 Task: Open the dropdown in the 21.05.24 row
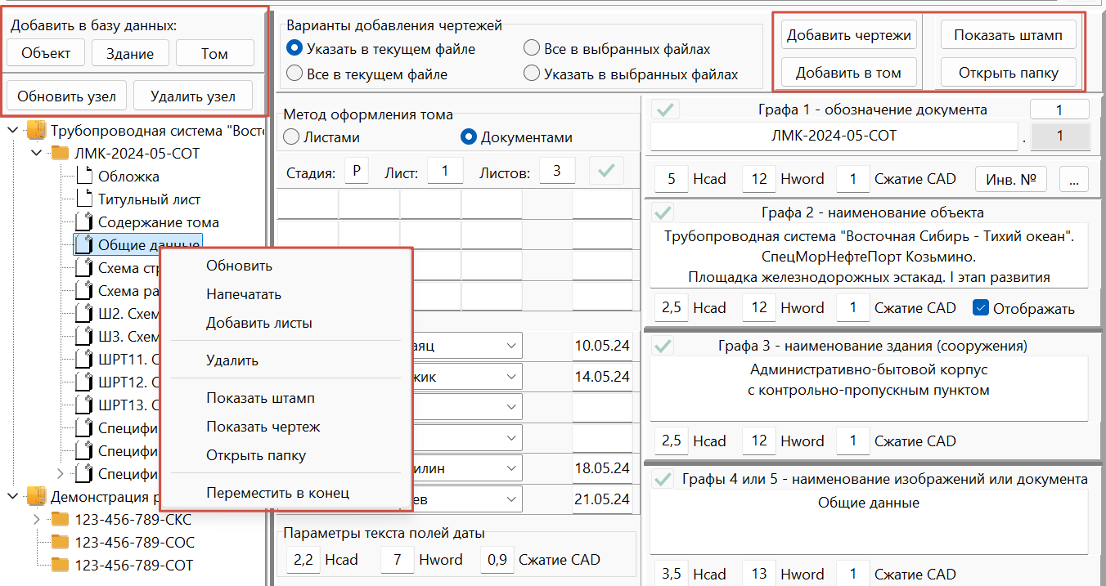tap(511, 499)
